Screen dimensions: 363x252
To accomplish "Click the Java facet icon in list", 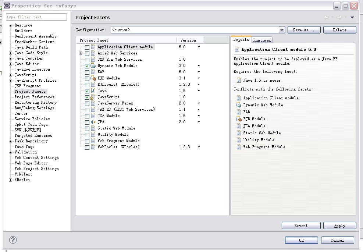I will [93, 91].
